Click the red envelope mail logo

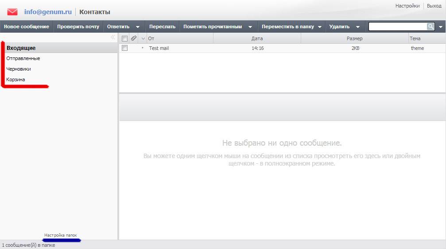[x=12, y=12]
